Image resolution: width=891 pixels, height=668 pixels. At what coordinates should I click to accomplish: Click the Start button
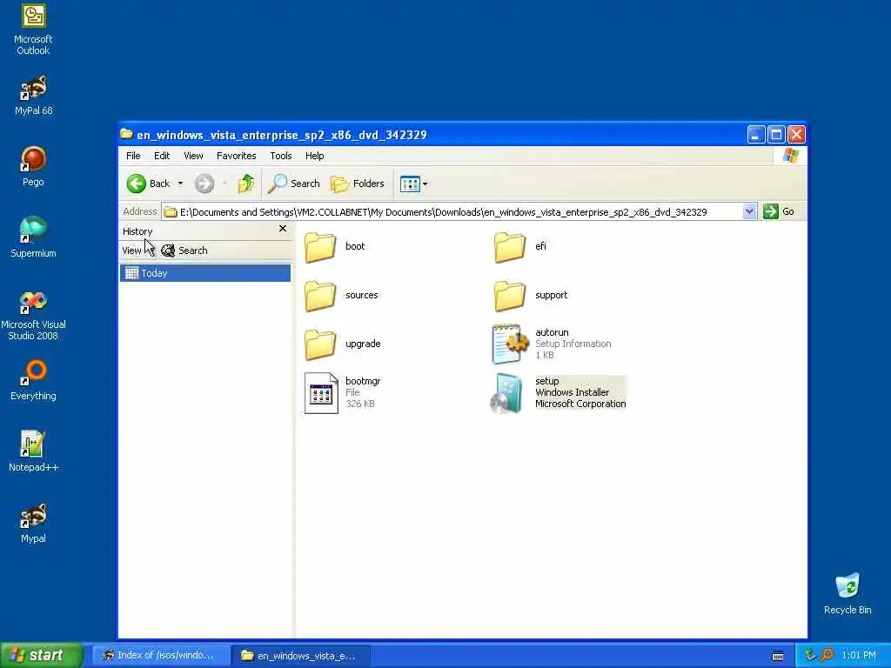(42, 656)
